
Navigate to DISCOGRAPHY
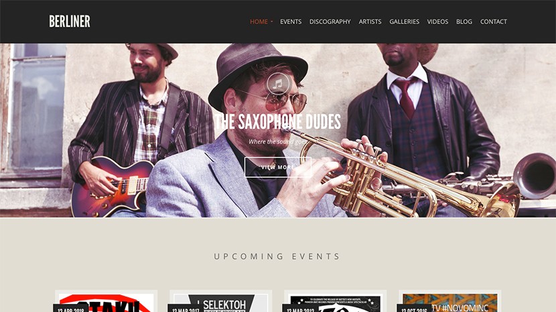(330, 21)
